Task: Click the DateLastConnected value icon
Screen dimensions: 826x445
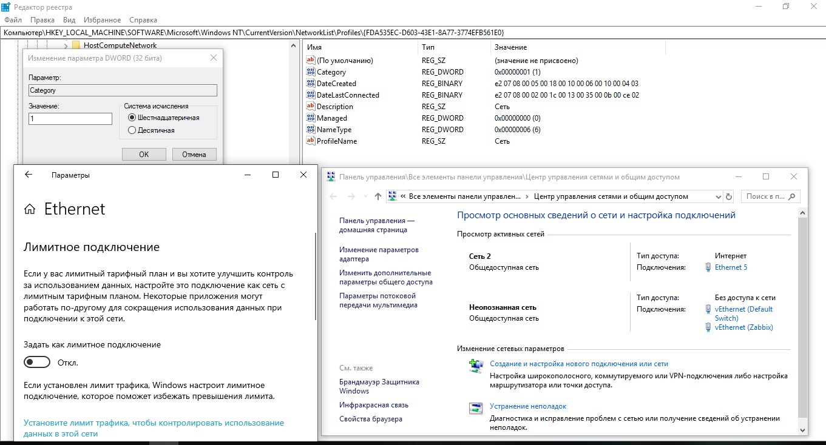Action: [311, 95]
